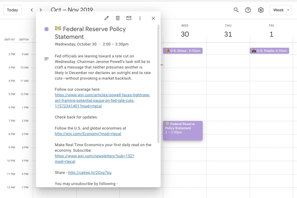Click the popup's vertical scrollbar
The width and height of the screenshot is (297, 198).
tap(158, 84)
